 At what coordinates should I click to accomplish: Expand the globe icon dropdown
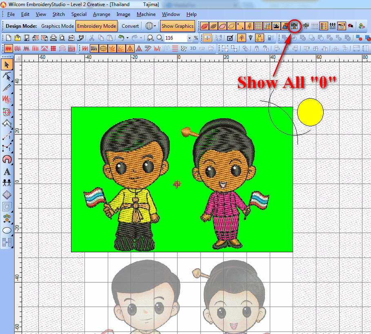click(x=155, y=26)
